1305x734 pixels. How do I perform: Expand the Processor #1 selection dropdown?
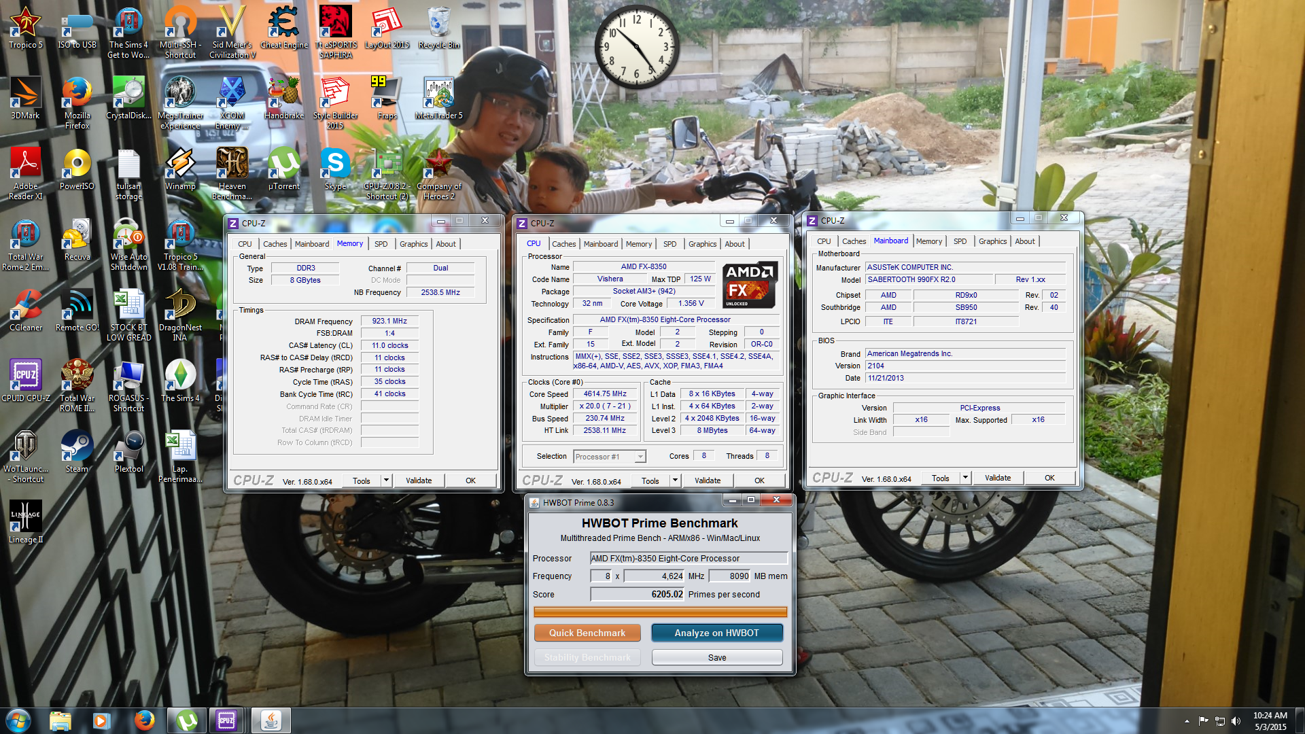click(x=640, y=457)
